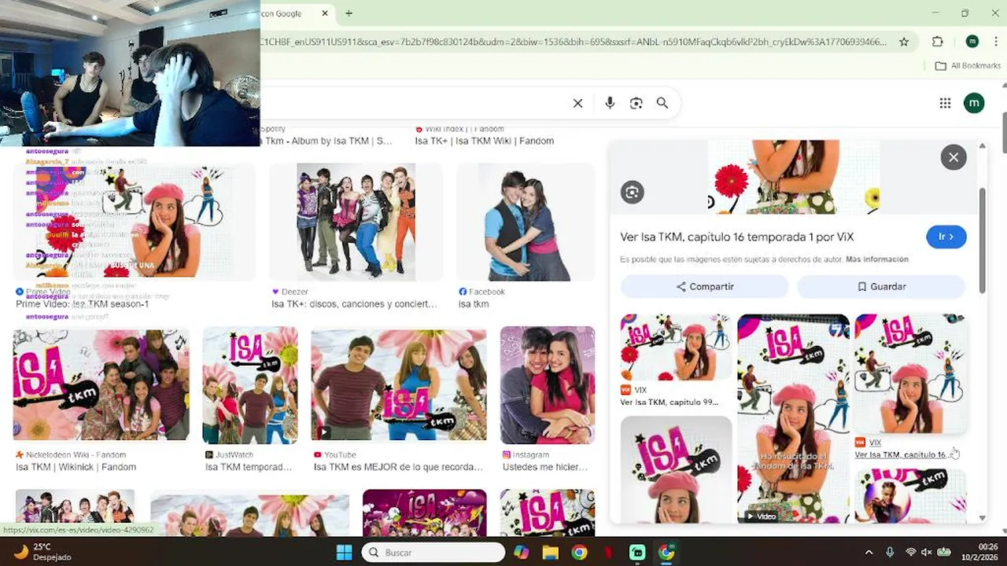Click related link 'Ver Isa TKM, capítulo 16…'
This screenshot has height=566, width=1007.
click(x=901, y=454)
